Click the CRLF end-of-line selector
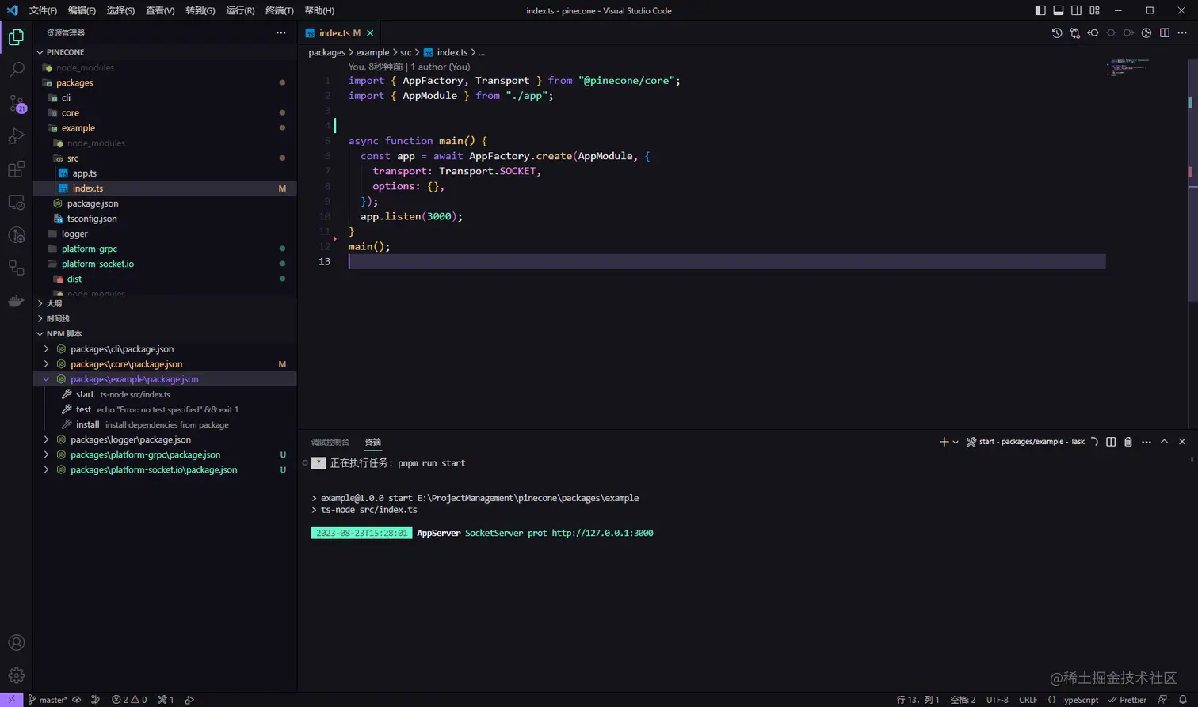This screenshot has height=707, width=1198. 1028,700
